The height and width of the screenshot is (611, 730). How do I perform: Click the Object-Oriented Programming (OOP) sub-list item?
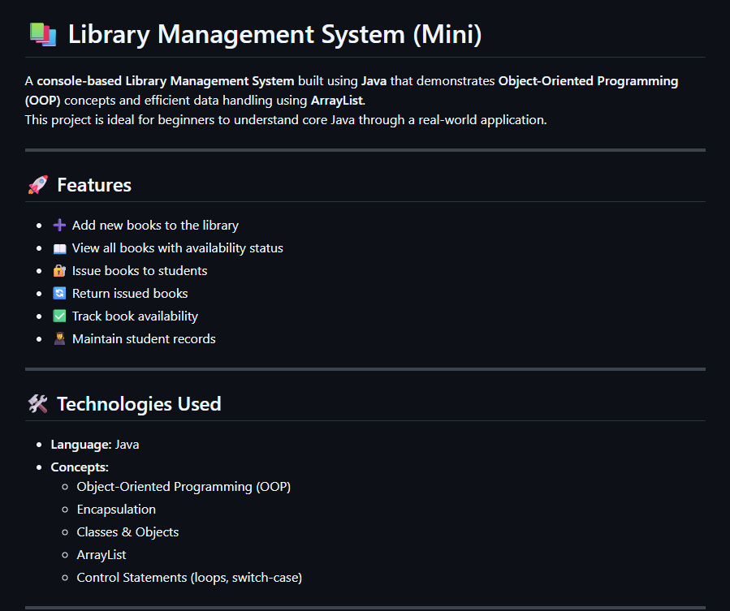184,486
